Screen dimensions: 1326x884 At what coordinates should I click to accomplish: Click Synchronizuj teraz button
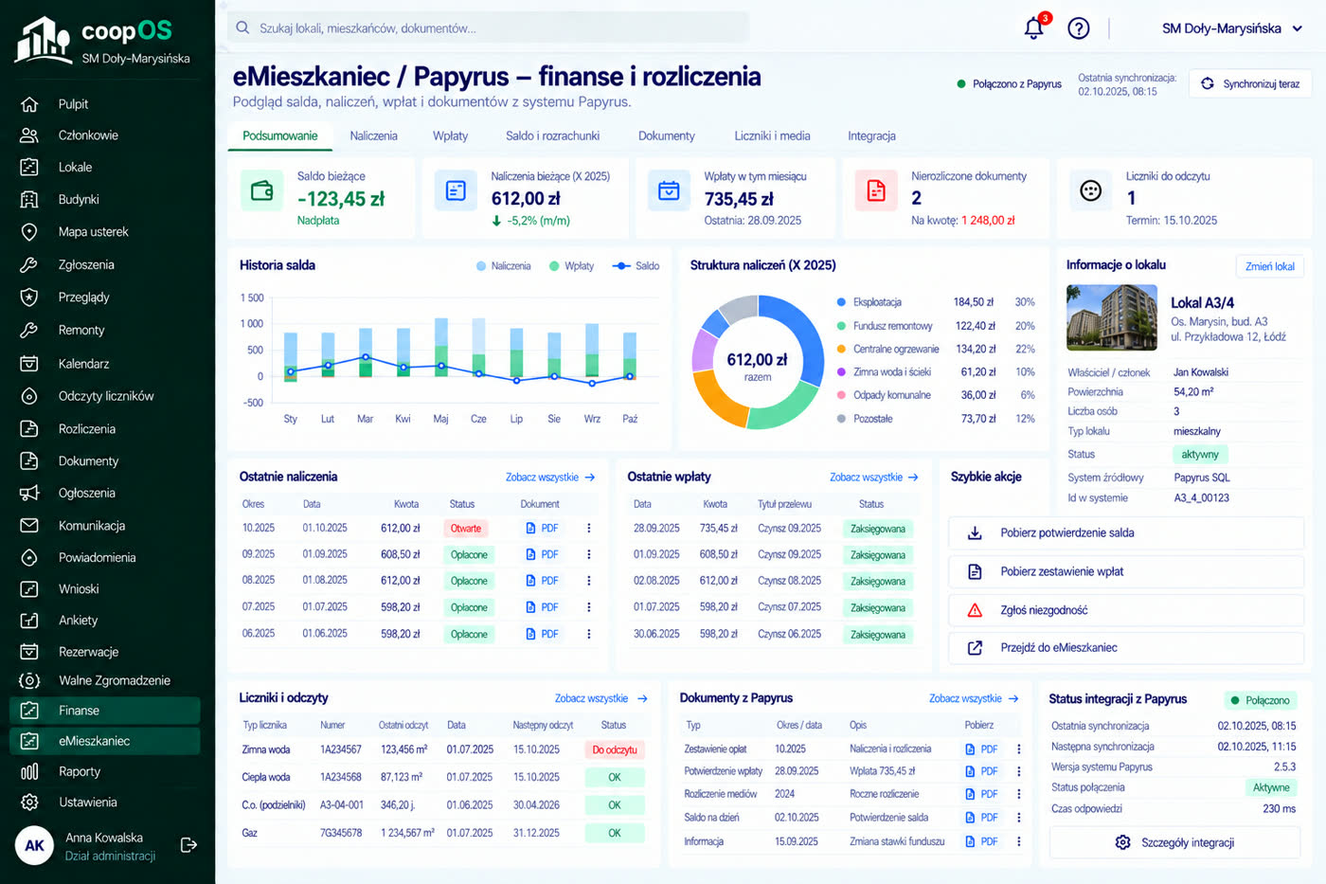(x=1250, y=83)
